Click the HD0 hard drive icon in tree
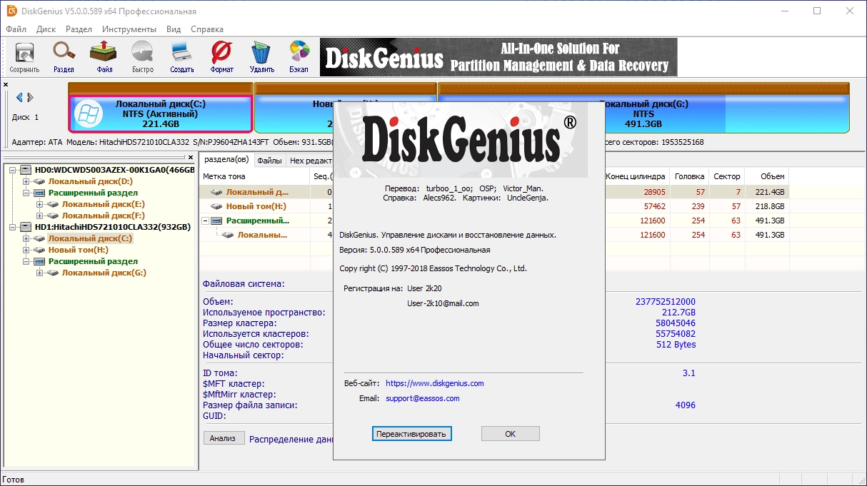This screenshot has width=867, height=486. pos(26,170)
